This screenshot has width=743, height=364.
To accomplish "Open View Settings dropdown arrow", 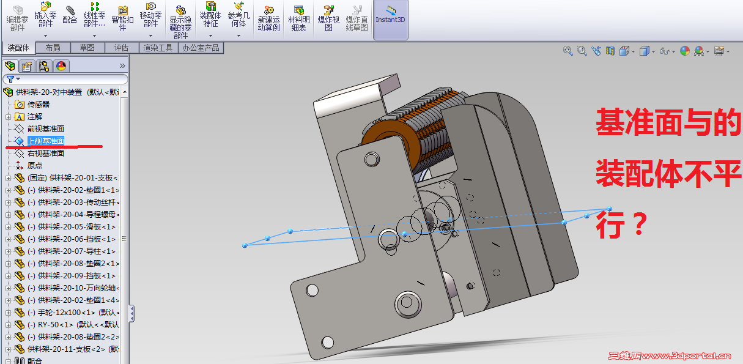I will (x=728, y=52).
